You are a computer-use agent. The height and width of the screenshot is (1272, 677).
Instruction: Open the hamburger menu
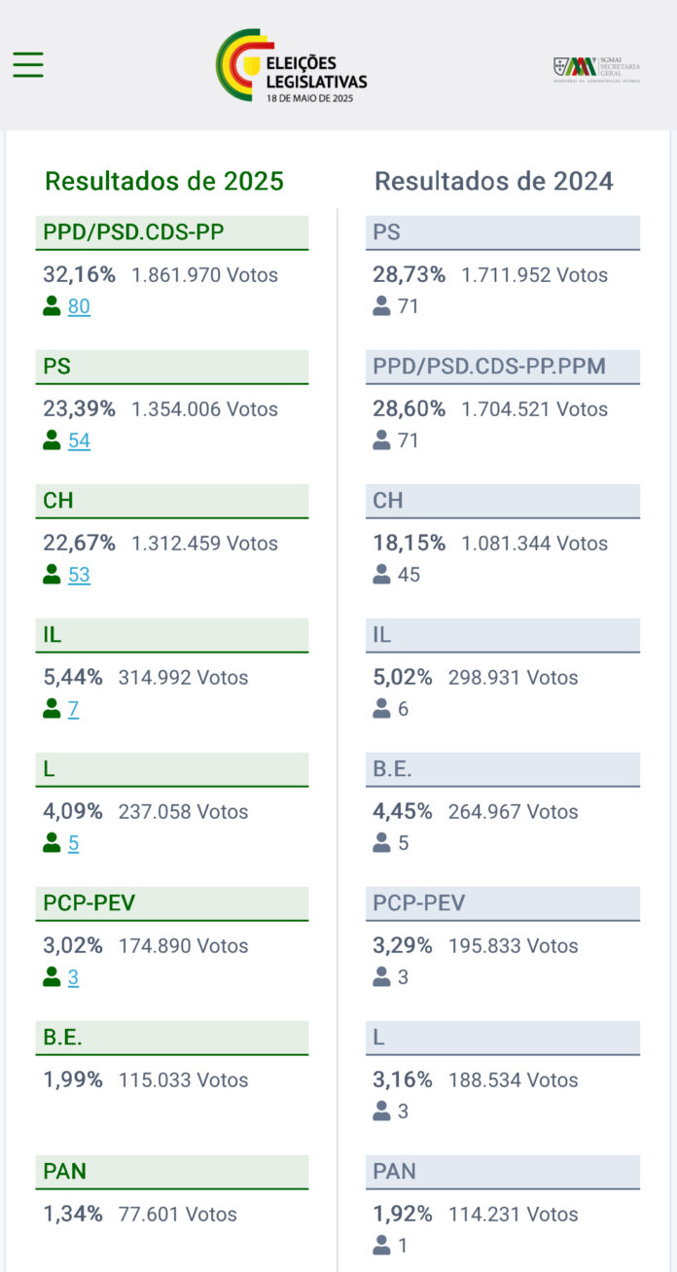click(28, 64)
